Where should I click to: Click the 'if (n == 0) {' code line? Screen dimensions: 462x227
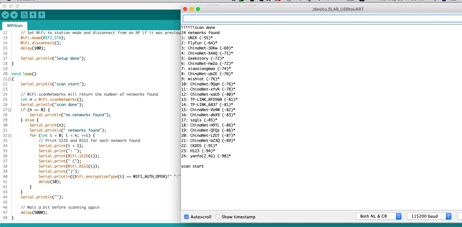35,110
